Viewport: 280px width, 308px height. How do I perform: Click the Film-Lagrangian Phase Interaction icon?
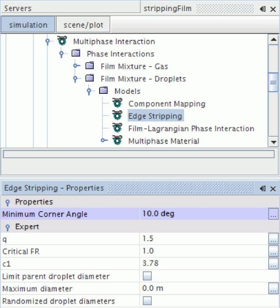pos(117,128)
